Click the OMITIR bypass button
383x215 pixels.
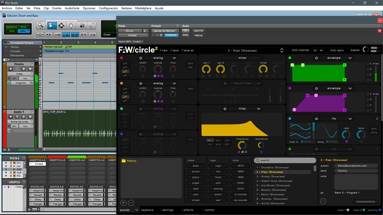198,31
